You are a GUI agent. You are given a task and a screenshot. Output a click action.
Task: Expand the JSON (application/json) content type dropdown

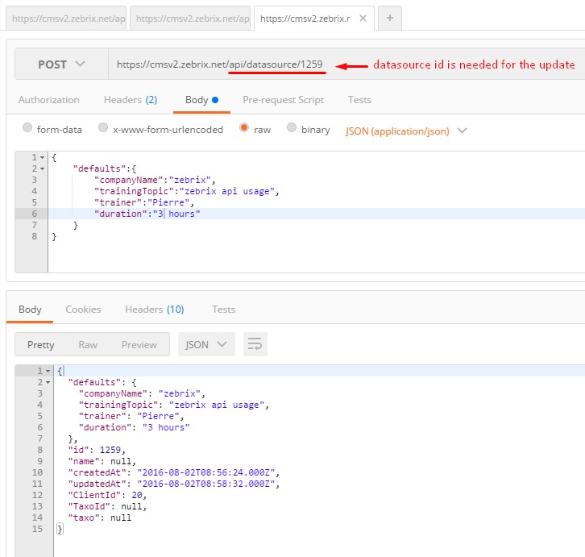click(x=406, y=131)
